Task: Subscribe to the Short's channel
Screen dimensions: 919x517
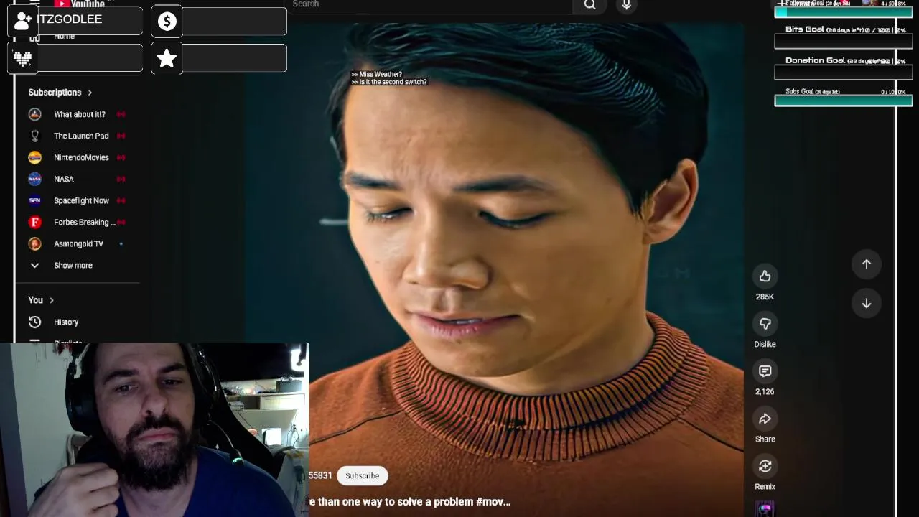Action: tap(362, 475)
